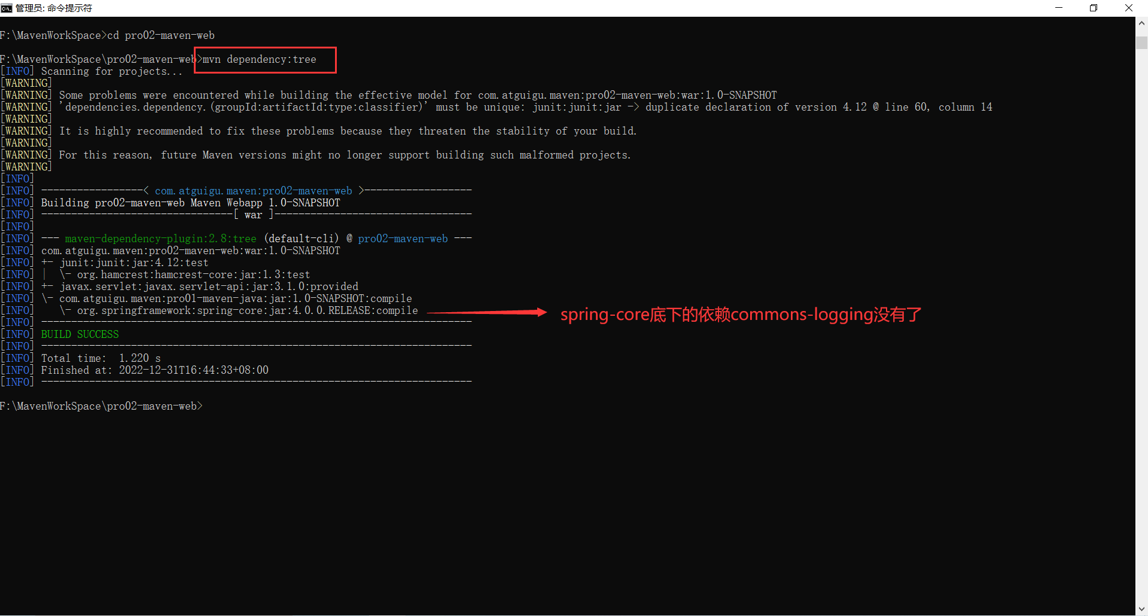Image resolution: width=1148 pixels, height=616 pixels.
Task: Click 'It is highly recommended to fix' warning
Action: click(348, 131)
